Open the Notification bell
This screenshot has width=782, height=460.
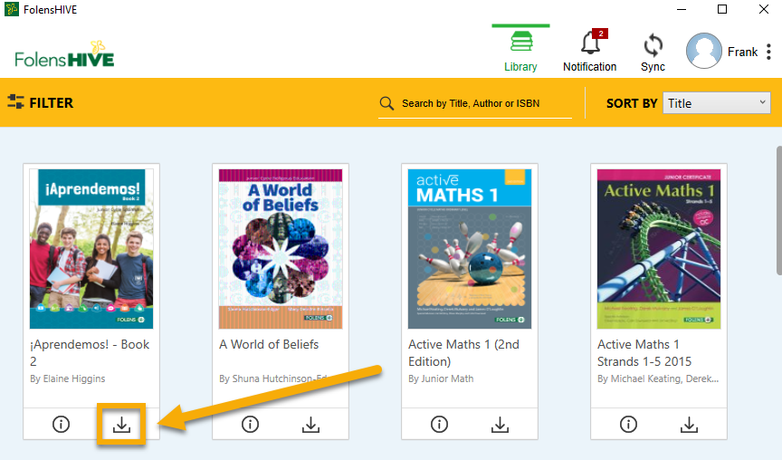(590, 51)
